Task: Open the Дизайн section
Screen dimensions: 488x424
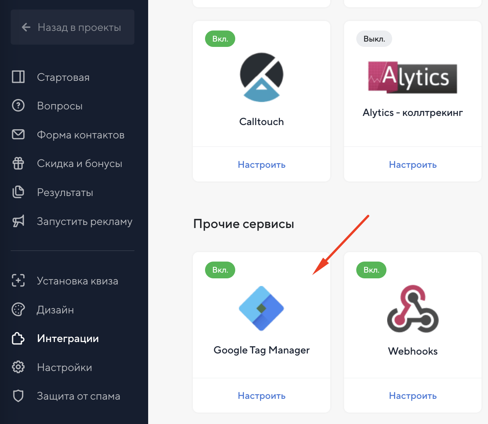Action: coord(55,310)
